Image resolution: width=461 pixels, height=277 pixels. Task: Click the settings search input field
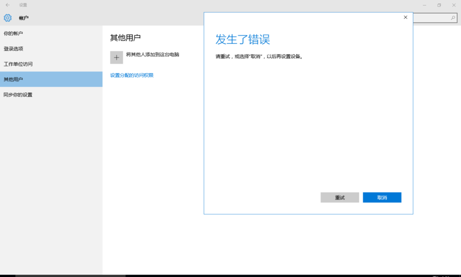435,18
